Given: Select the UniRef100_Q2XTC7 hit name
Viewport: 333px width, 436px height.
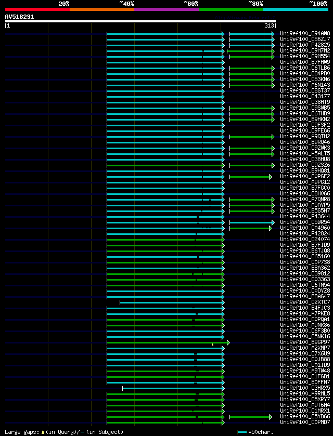Looking at the screenshot, I should [x=305, y=303].
